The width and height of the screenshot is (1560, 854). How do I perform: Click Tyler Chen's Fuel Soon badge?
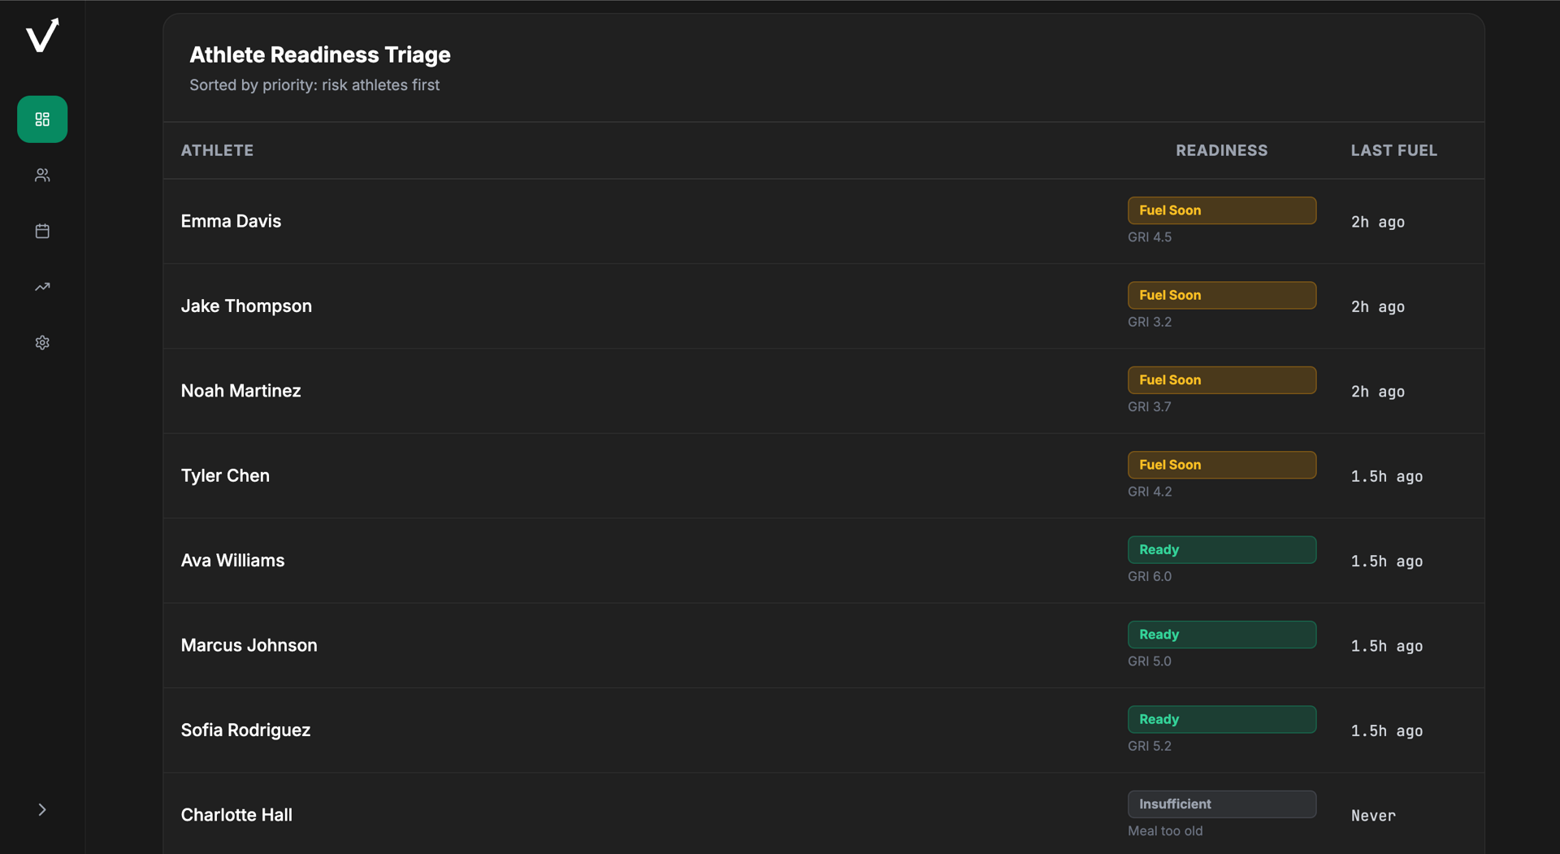(x=1221, y=465)
